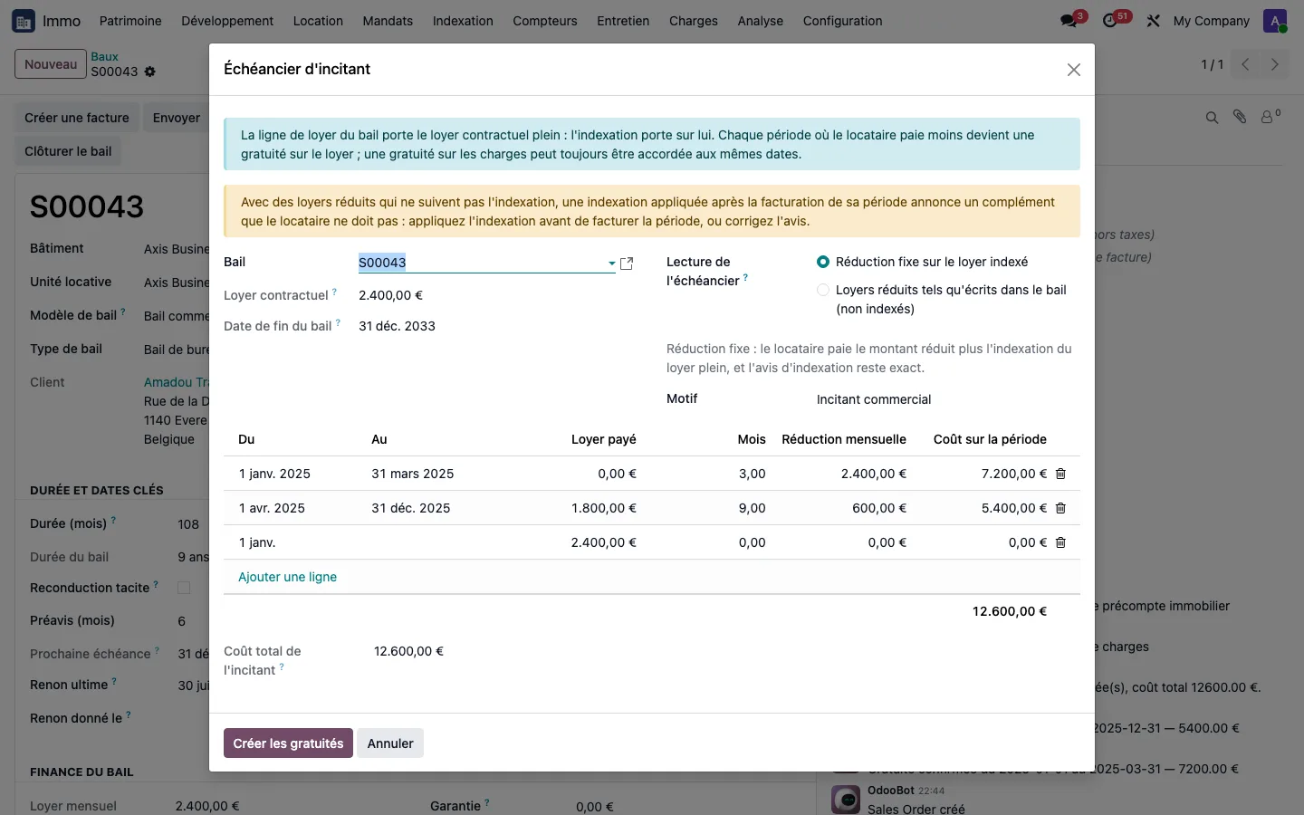Image resolution: width=1304 pixels, height=815 pixels.
Task: Open the user avatar menu
Action: (x=1275, y=21)
